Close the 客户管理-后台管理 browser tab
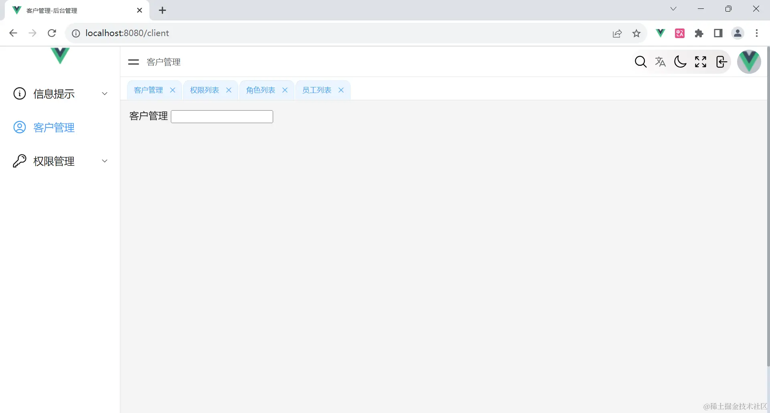This screenshot has height=413, width=770. click(x=140, y=10)
